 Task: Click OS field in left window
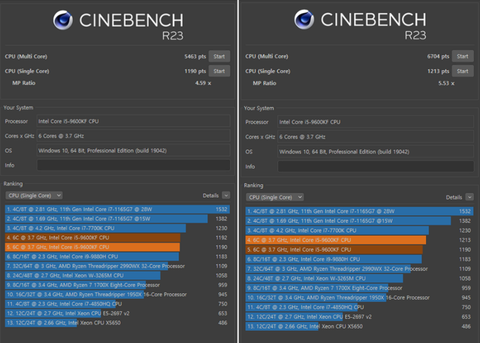133,150
